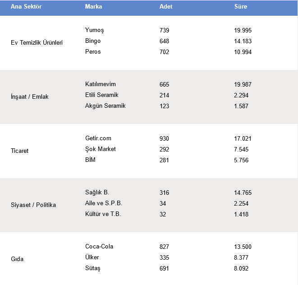The image size is (298, 285).
Task: Click the Katılımevim brand name
Action: (101, 84)
